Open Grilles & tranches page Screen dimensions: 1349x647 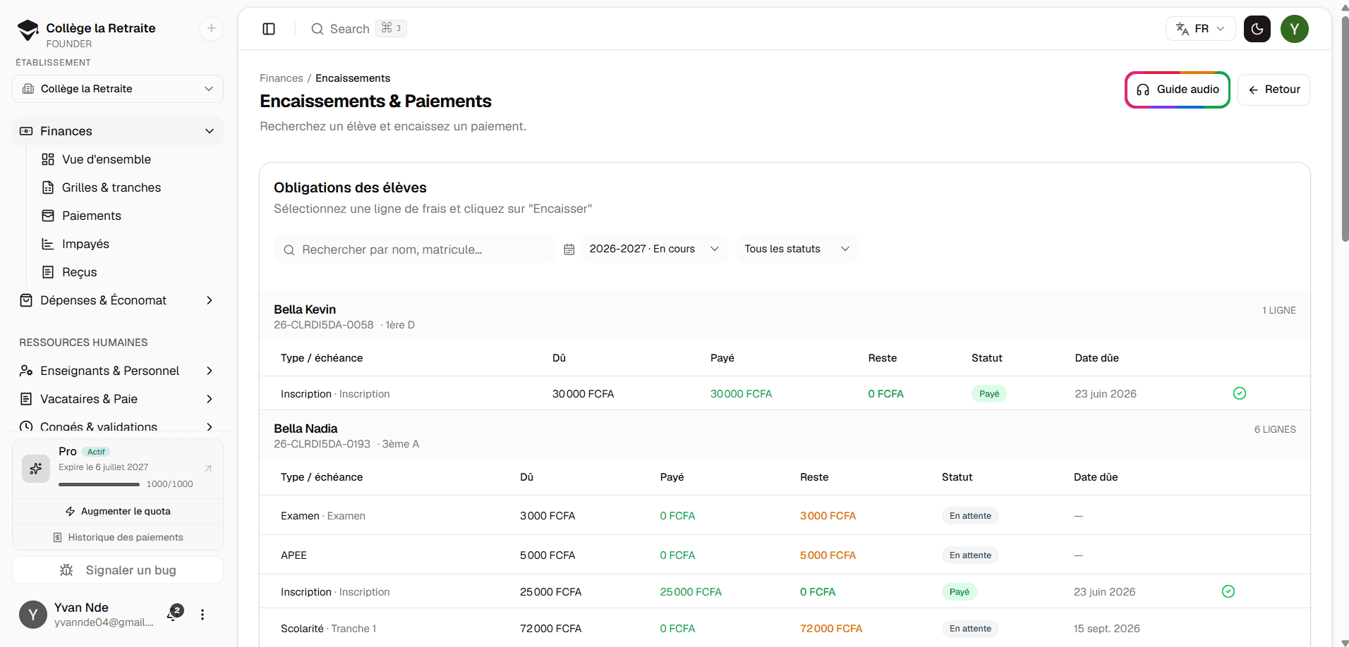[x=111, y=187]
